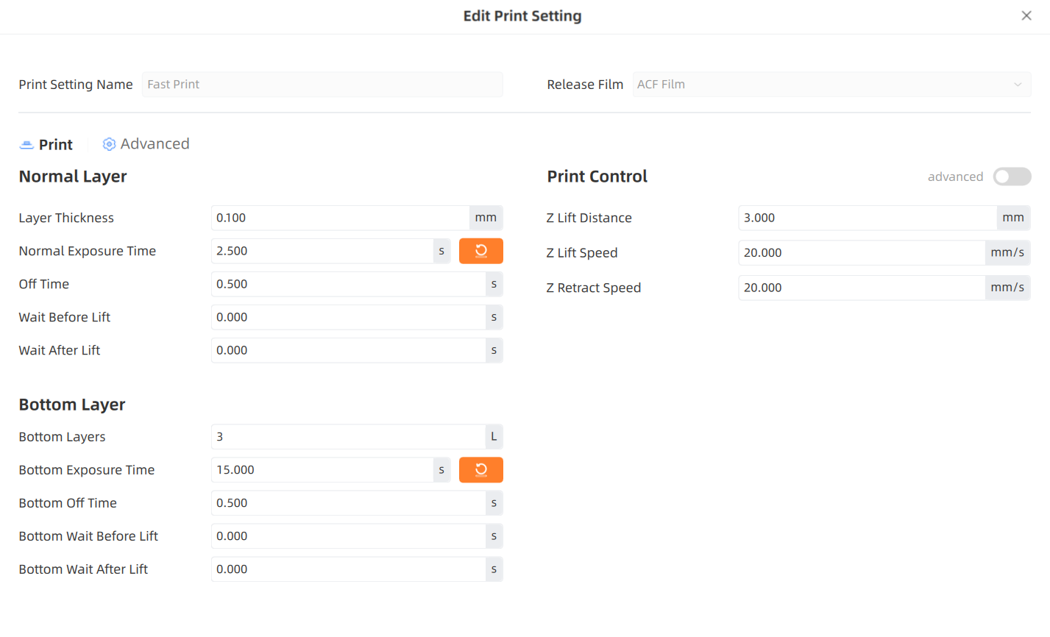Edit the Layer Thickness value
Image resolution: width=1050 pixels, height=637 pixels.
340,218
